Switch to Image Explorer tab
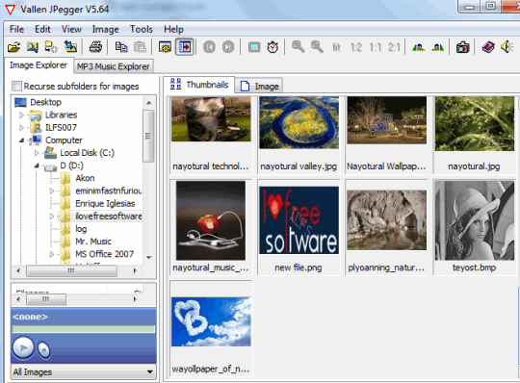The image size is (520, 383). [x=39, y=65]
